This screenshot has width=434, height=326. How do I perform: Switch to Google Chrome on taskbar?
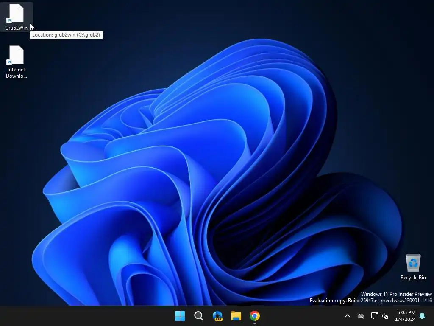point(255,316)
